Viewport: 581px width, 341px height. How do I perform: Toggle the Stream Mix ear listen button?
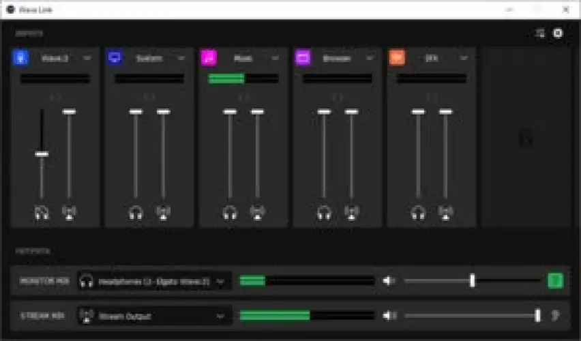click(x=555, y=315)
